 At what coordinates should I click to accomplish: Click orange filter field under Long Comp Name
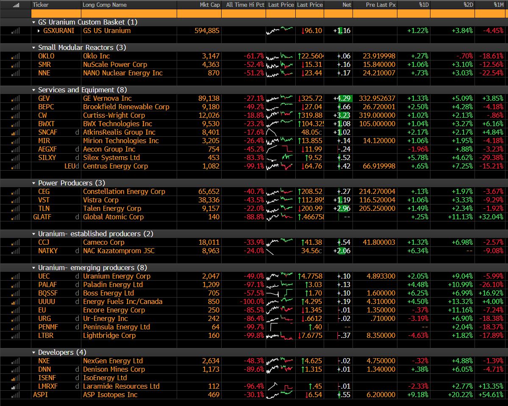coord(129,14)
